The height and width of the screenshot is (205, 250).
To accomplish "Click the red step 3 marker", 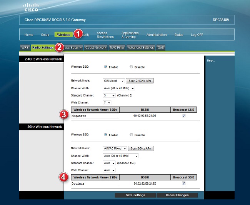I will 64,115.
